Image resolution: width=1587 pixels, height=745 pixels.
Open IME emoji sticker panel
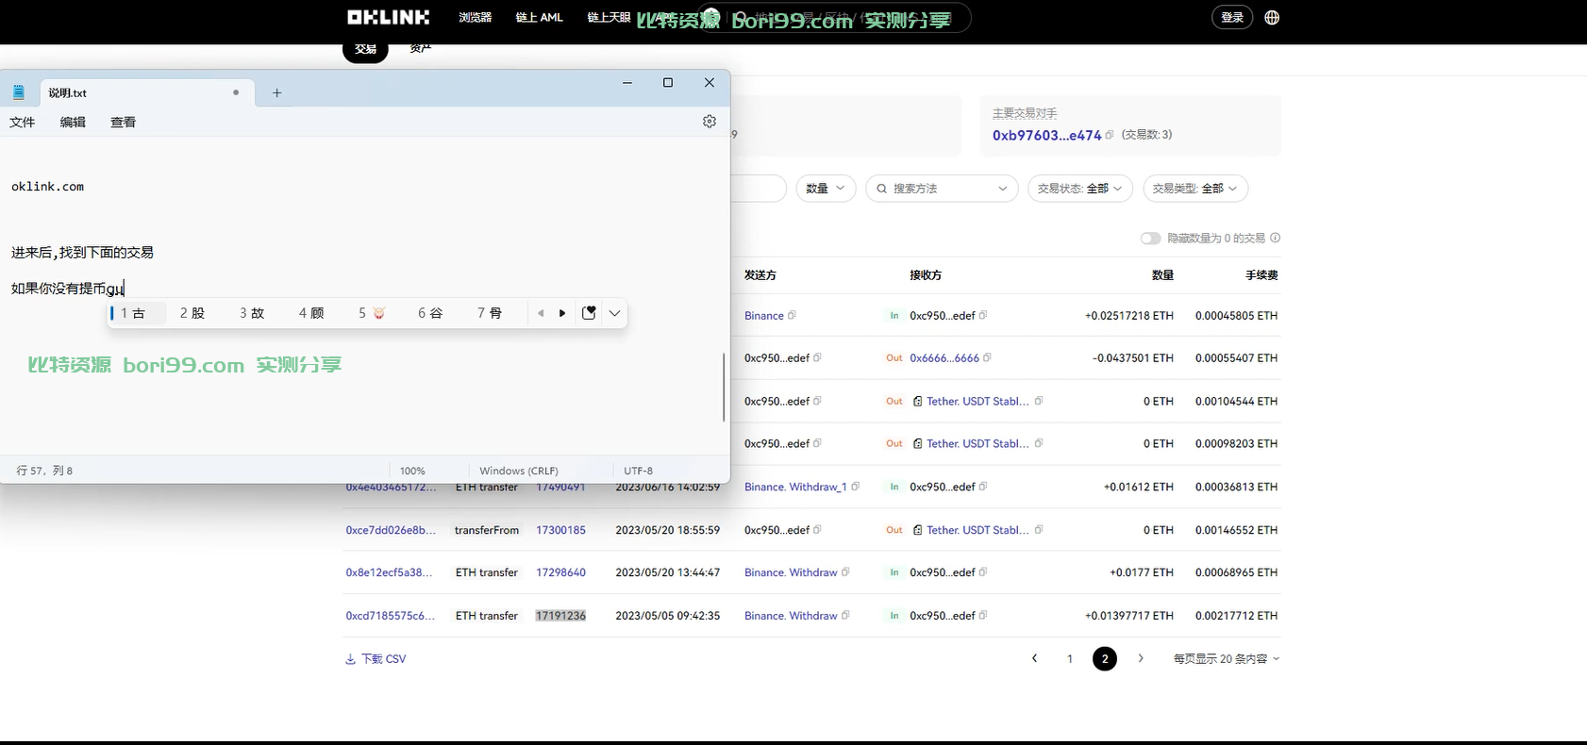click(x=589, y=313)
